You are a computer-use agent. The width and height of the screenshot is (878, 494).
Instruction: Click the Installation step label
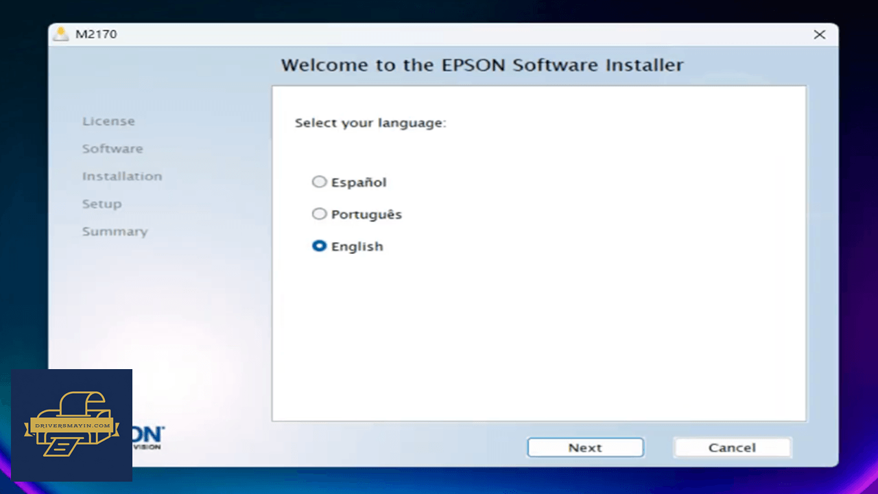(x=122, y=176)
